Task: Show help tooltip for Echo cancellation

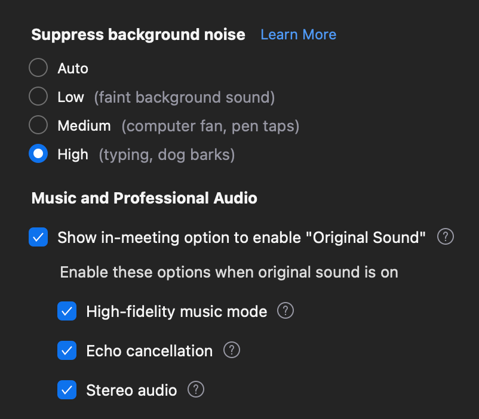Action: tap(232, 350)
